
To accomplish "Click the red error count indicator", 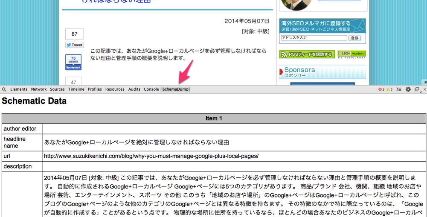I will (x=381, y=89).
